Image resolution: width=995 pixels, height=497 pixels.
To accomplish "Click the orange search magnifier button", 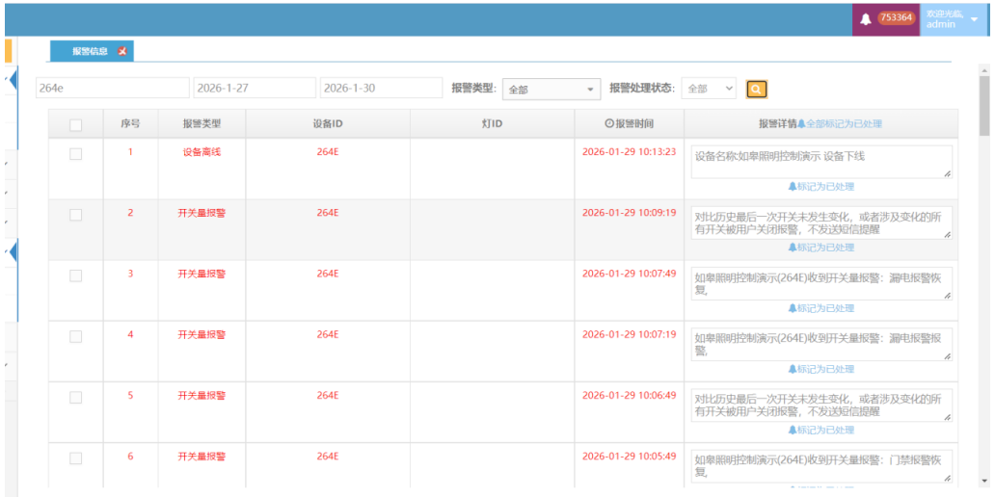I will pyautogui.click(x=757, y=89).
